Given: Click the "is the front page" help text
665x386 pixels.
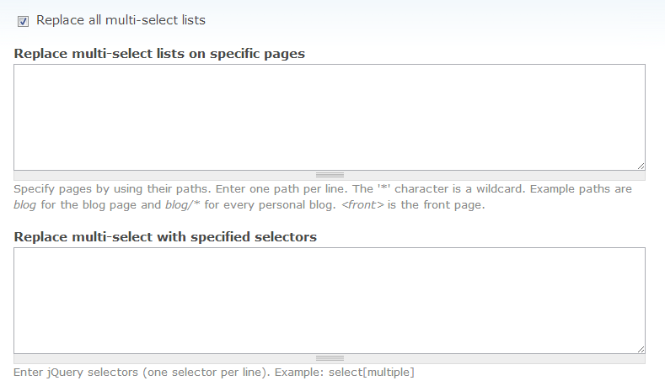Looking at the screenshot, I should pos(436,205).
